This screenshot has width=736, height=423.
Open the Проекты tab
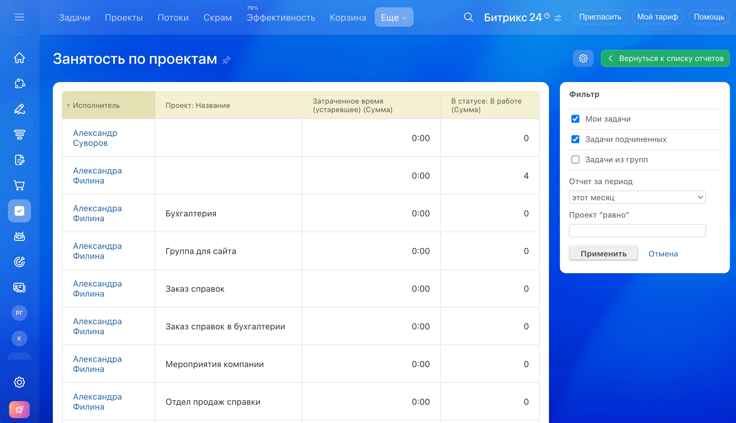click(x=124, y=18)
